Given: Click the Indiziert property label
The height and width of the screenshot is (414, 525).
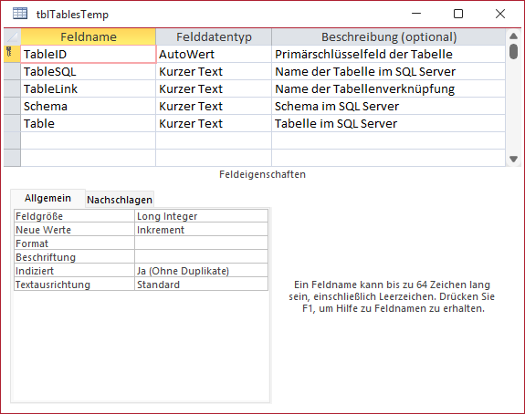Looking at the screenshot, I should coord(74,271).
